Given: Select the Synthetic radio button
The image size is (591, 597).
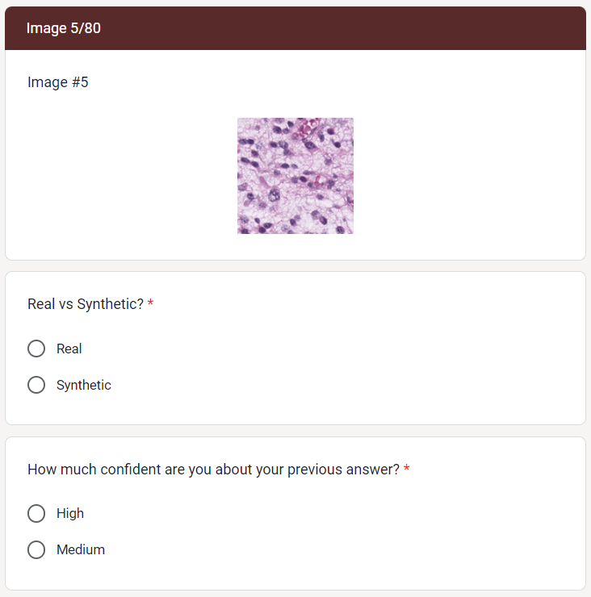Looking at the screenshot, I should pos(36,385).
